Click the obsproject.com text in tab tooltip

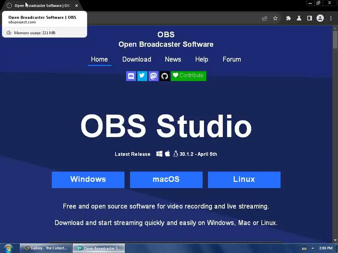tap(22, 22)
